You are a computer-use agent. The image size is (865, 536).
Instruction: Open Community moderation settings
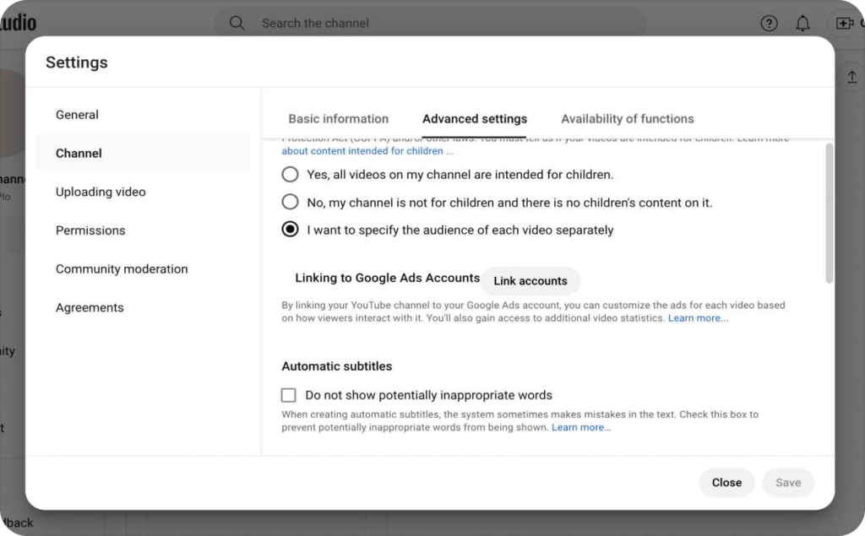tap(122, 269)
